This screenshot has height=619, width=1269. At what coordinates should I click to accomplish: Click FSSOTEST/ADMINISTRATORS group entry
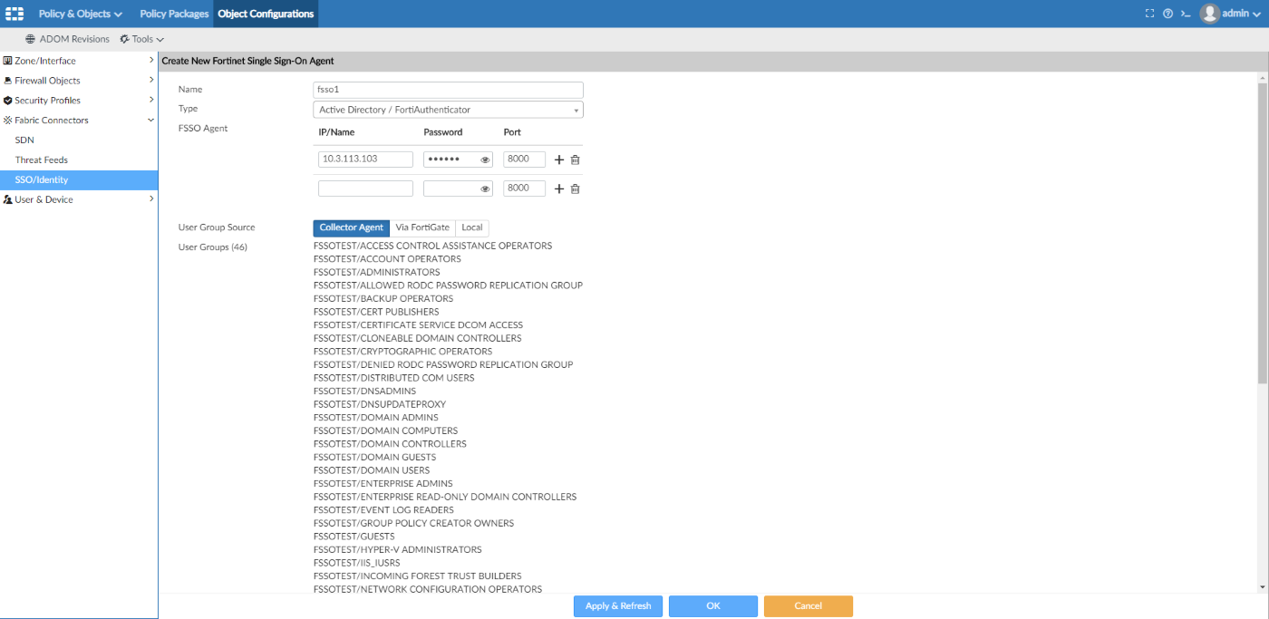376,272
